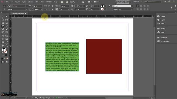Select the Pencil tool
177x99 pixels.
click(x=7, y=29)
